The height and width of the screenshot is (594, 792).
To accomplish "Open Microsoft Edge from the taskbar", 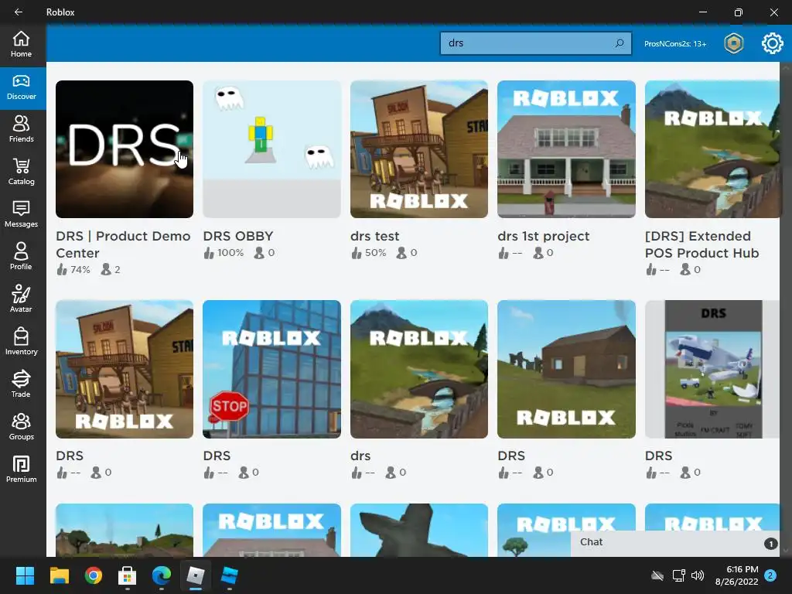I will tap(161, 575).
